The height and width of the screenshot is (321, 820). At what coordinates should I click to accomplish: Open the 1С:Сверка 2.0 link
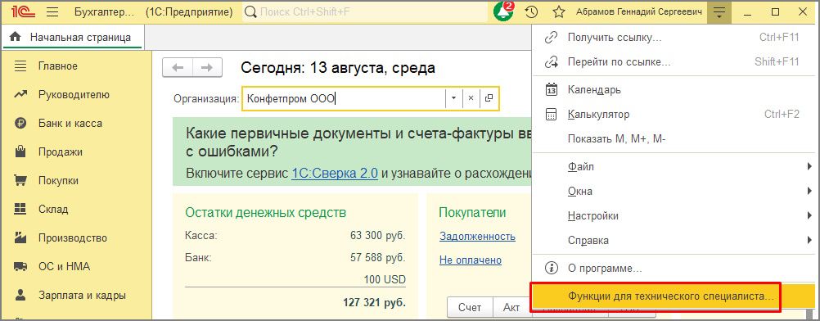coord(335,173)
